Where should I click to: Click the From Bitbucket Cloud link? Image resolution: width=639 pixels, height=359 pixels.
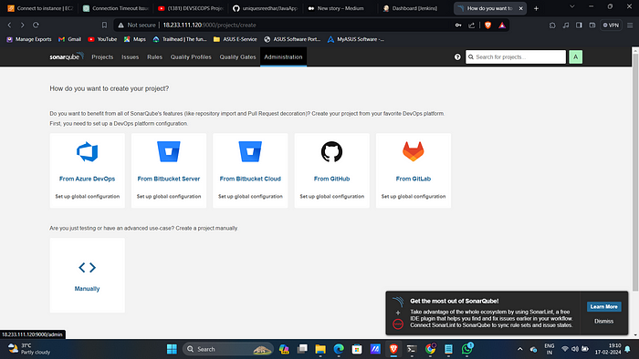[250, 179]
